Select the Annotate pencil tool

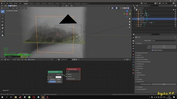pos(2,32)
